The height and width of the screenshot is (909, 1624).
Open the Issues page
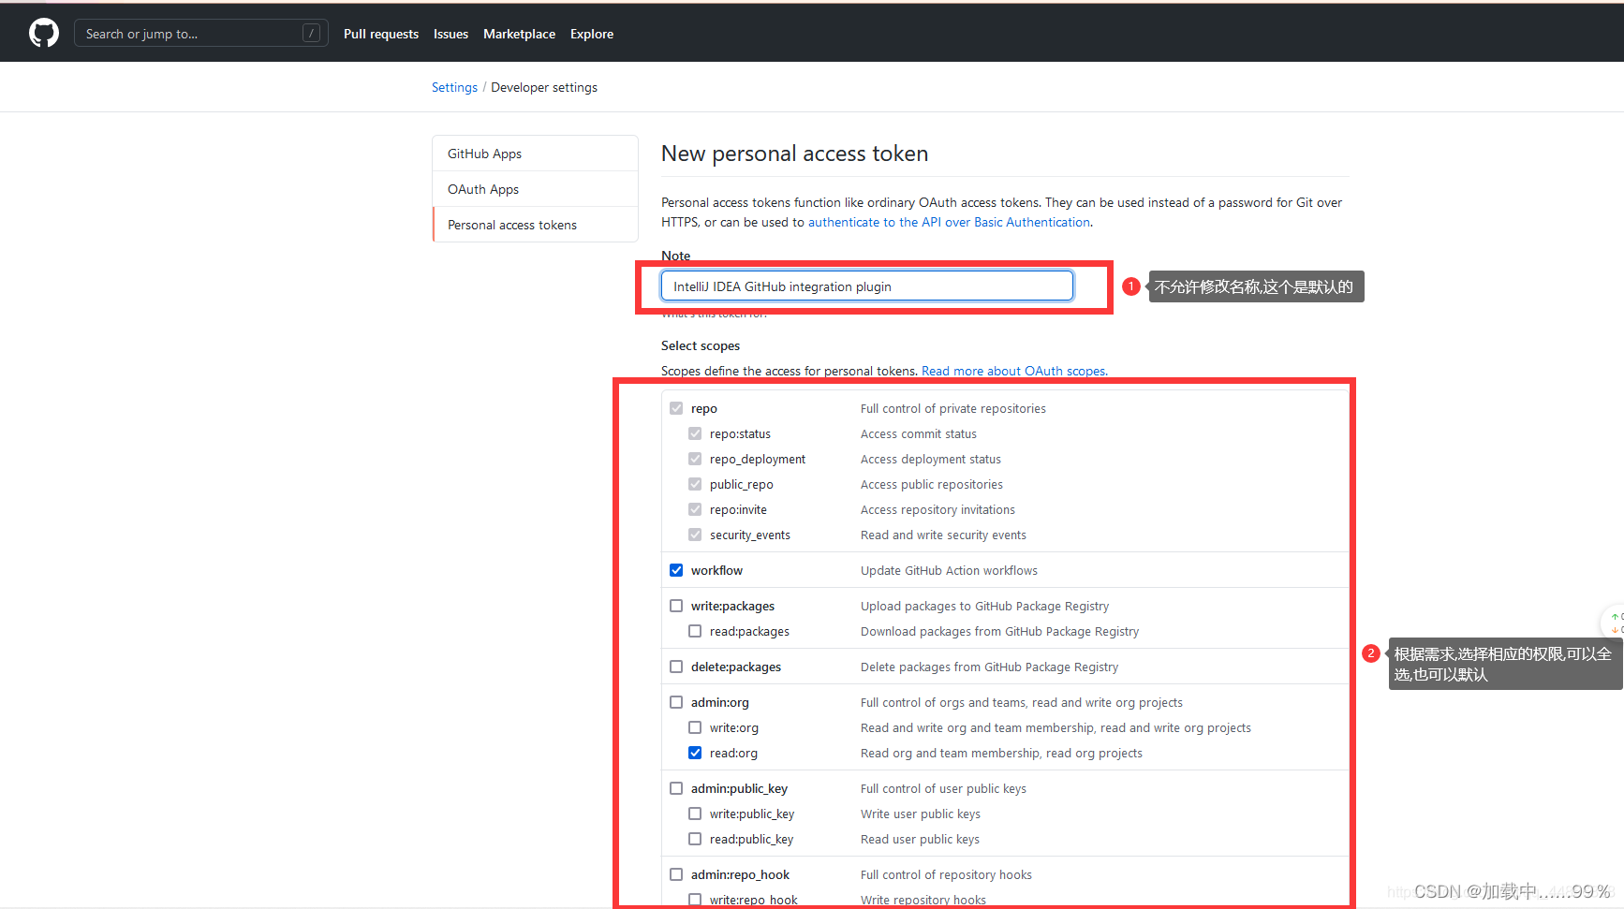[450, 33]
